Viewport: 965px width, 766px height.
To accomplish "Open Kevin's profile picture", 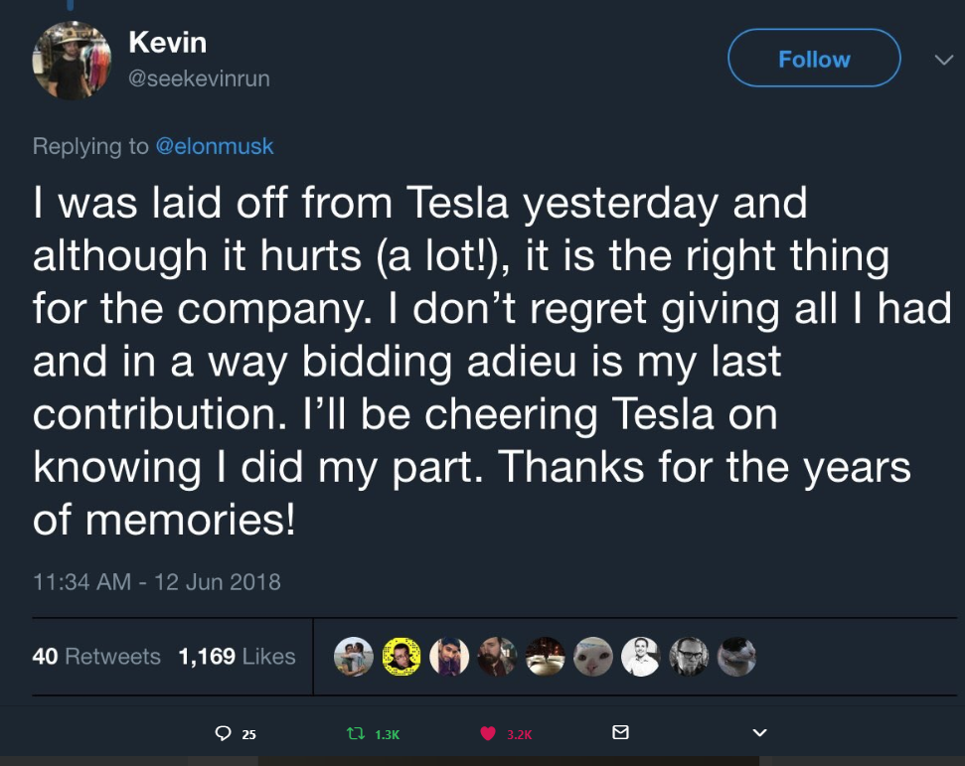I will pyautogui.click(x=72, y=61).
